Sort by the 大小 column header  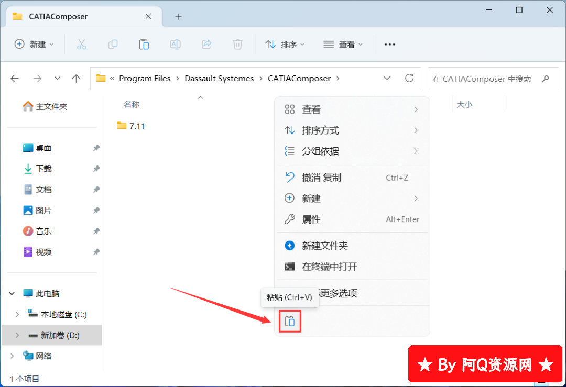[464, 104]
